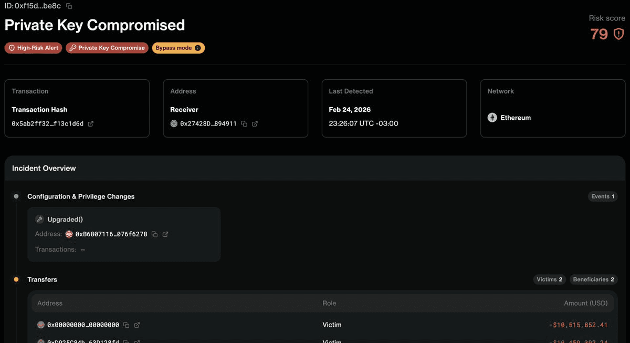Viewport: 630px width, 343px height.
Task: Click the key icon on the Upgraded() event
Action: [x=40, y=219]
